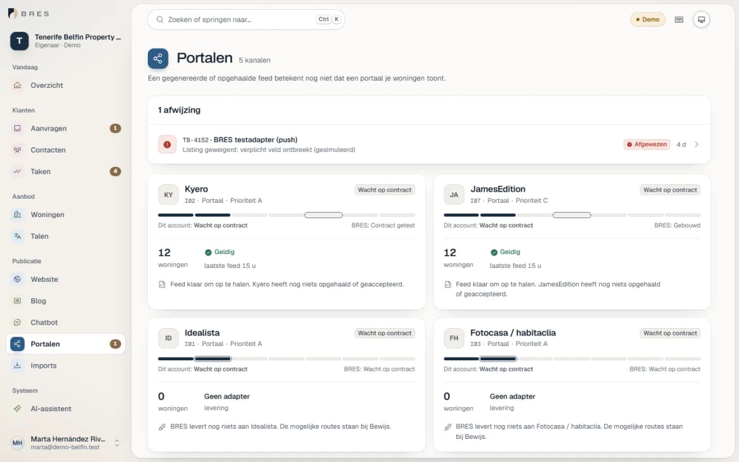The height and width of the screenshot is (462, 739).
Task: Open Website globe icon
Action: pyautogui.click(x=17, y=280)
